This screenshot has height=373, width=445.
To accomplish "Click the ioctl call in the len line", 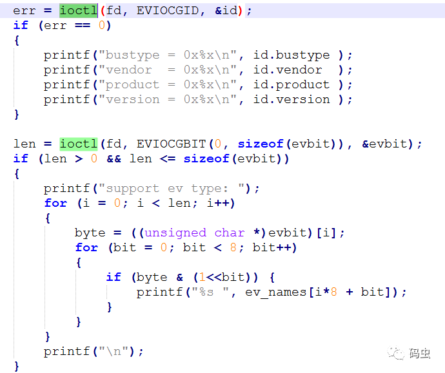I will 78,144.
